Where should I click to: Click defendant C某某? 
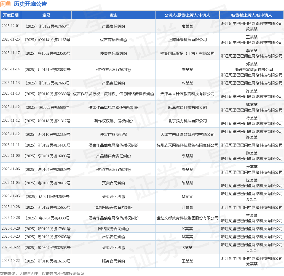[x=251, y=250]
